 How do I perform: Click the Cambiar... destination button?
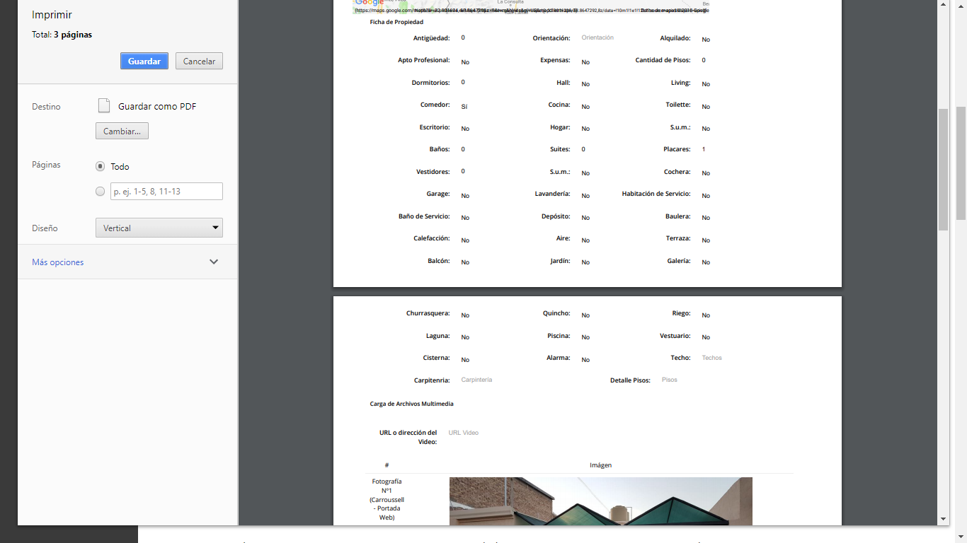coord(122,132)
